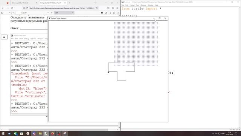
Task: Open Run menu in IDLE editor
Action: coord(137,5)
